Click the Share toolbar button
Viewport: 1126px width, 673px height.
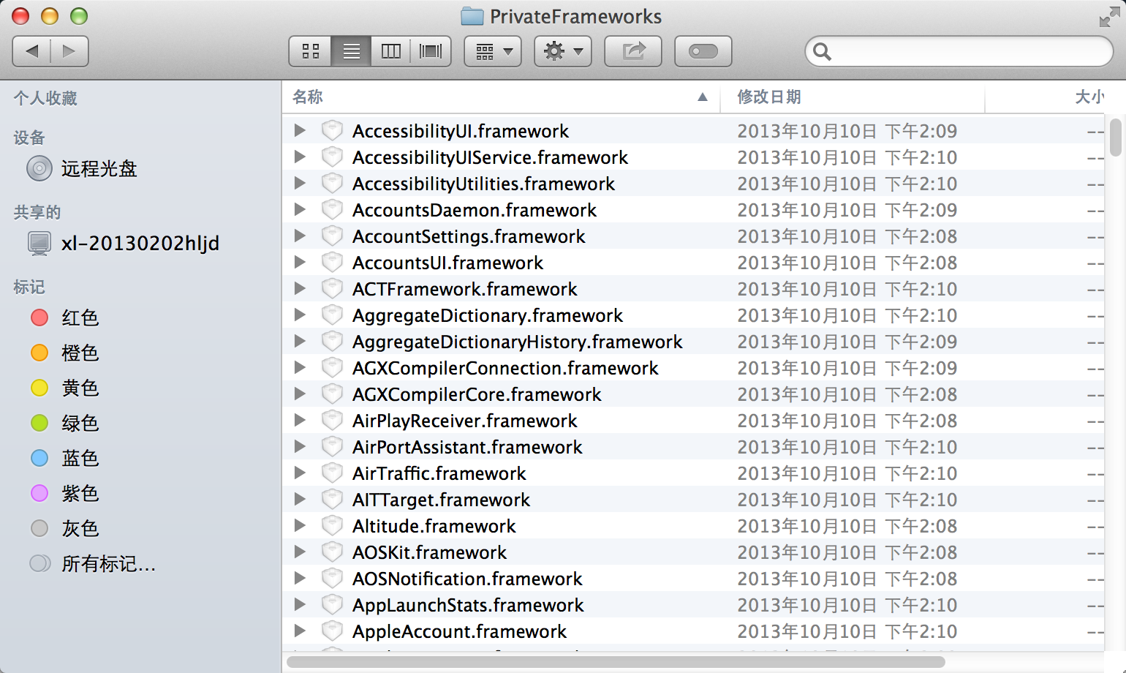coord(633,51)
